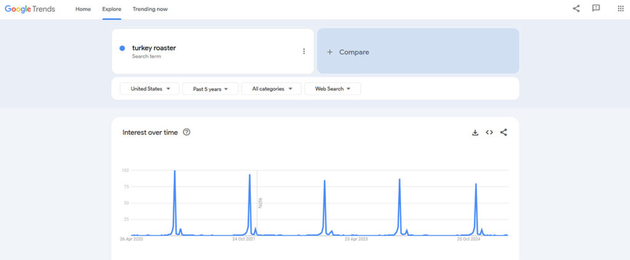Image resolution: width=630 pixels, height=260 pixels.
Task: Open the send feedback icon
Action: tap(596, 9)
